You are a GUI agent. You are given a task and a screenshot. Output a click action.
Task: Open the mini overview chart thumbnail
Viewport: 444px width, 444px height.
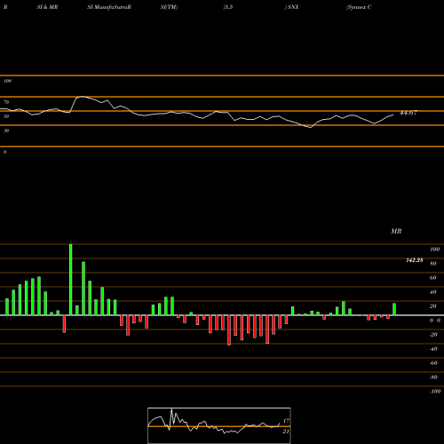(219, 425)
